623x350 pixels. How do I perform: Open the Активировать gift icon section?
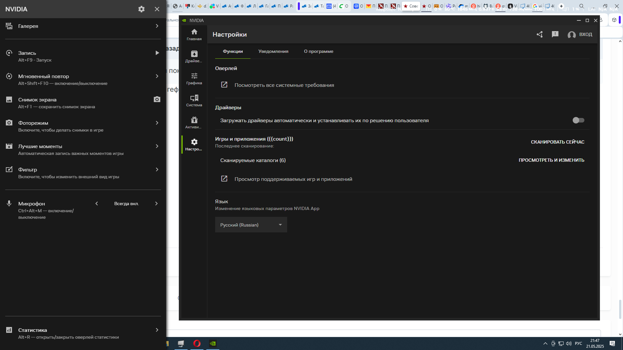194,122
